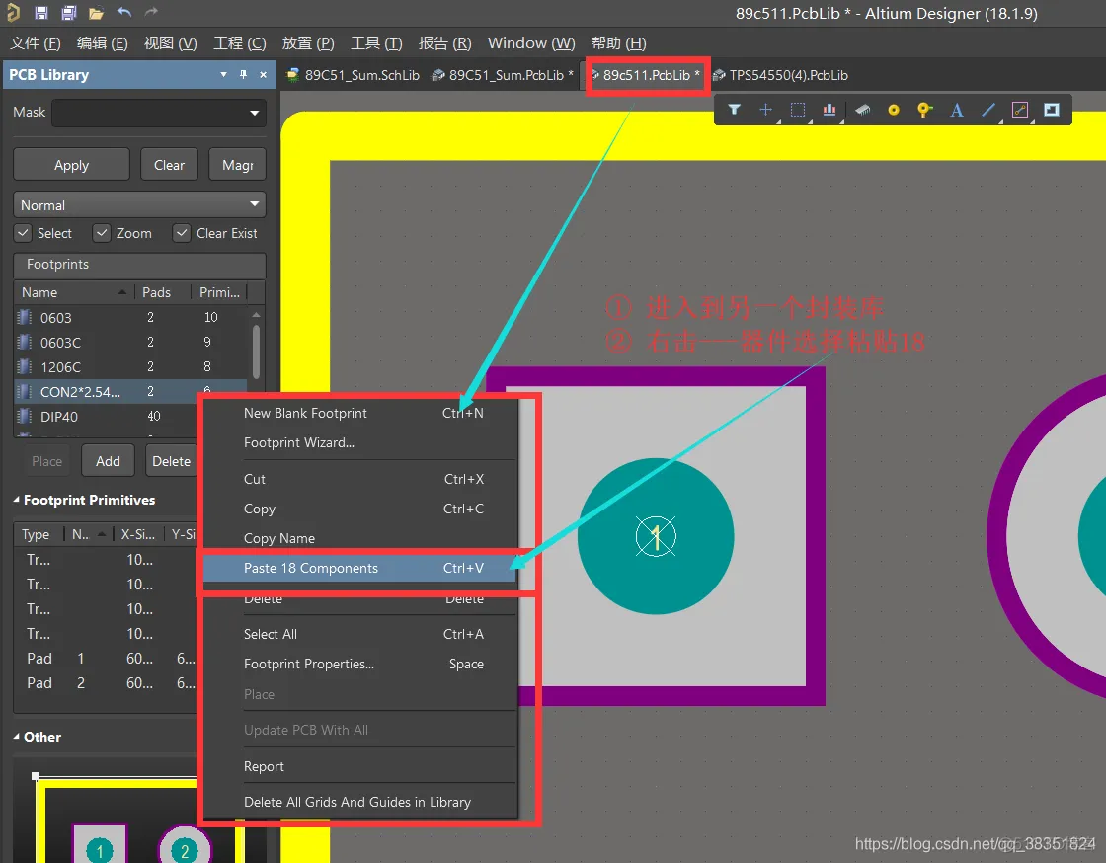The height and width of the screenshot is (863, 1106).
Task: Click the Delete footprint button
Action: coord(171,460)
